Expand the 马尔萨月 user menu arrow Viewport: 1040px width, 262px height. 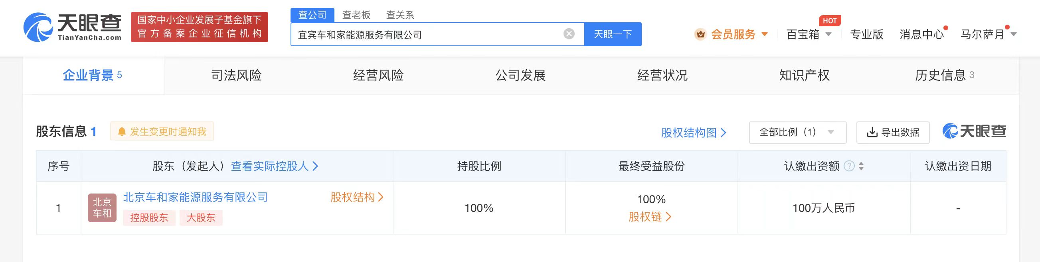click(x=1013, y=34)
